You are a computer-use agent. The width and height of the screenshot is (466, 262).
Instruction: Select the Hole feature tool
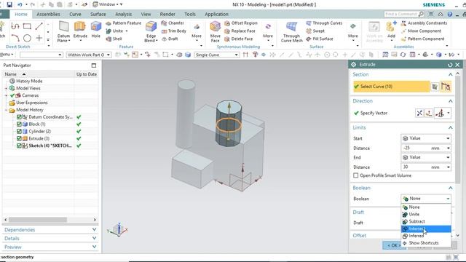coord(95,30)
